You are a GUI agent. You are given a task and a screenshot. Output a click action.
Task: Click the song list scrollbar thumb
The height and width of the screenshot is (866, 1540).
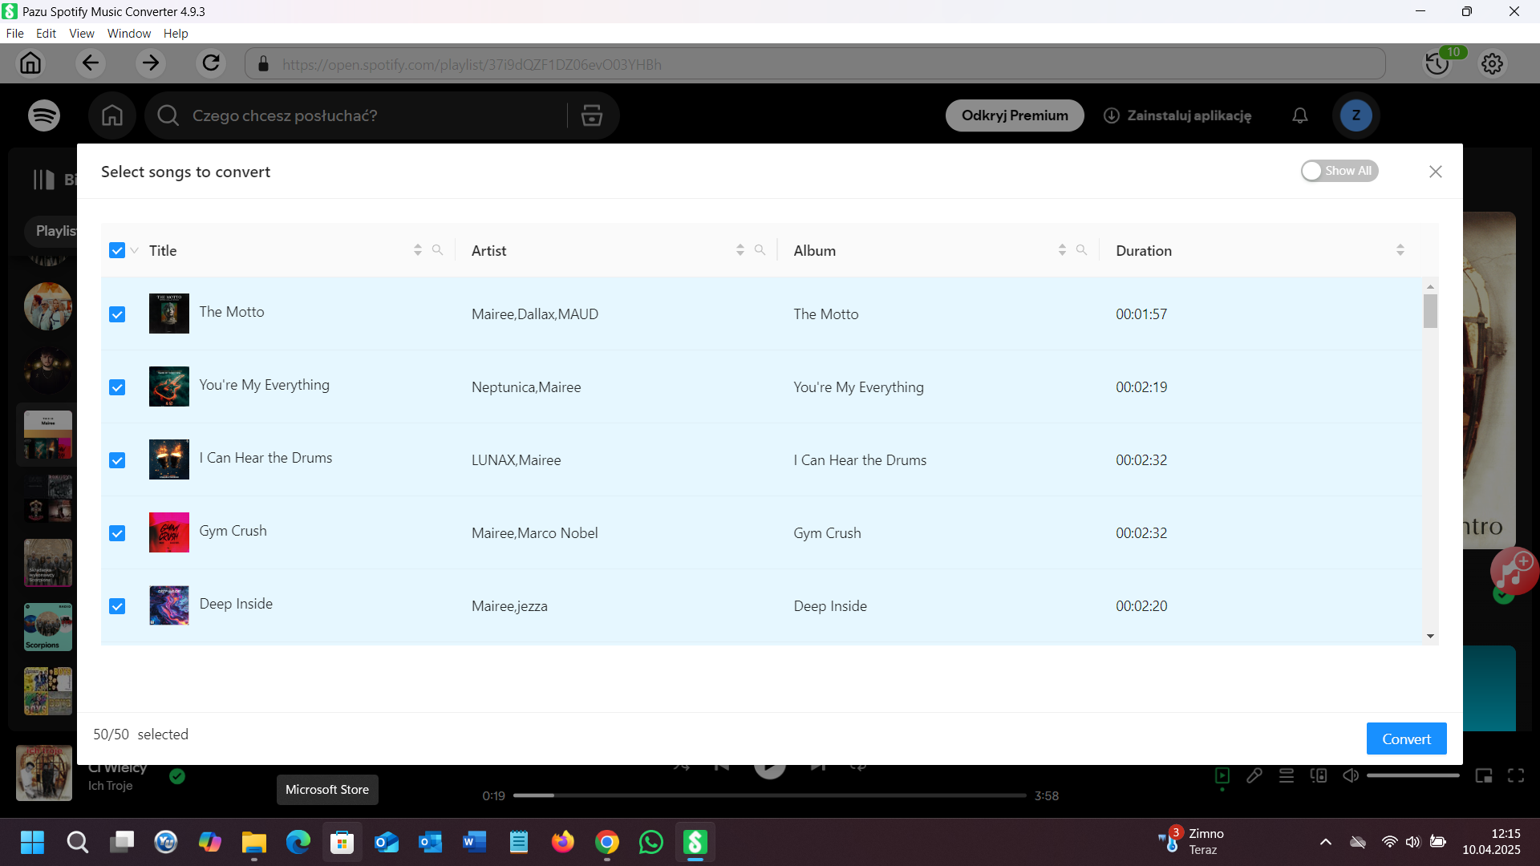[1430, 311]
